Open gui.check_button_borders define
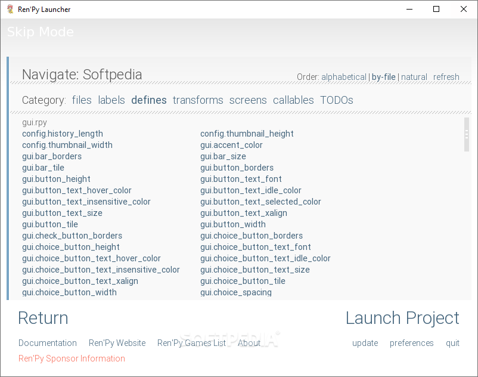 pyautogui.click(x=72, y=236)
